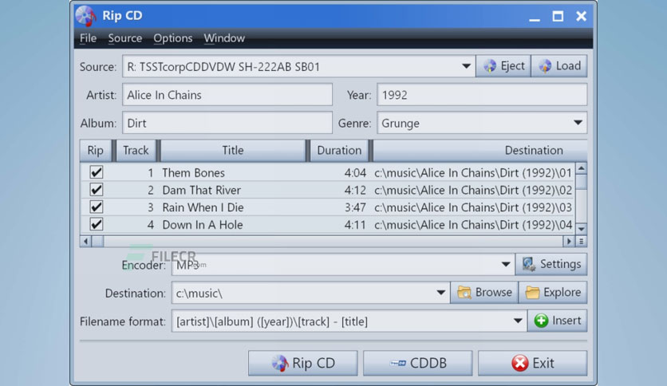Uncheck rip checkbox for Them Bones

coord(97,172)
